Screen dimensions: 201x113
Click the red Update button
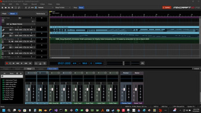point(167,8)
